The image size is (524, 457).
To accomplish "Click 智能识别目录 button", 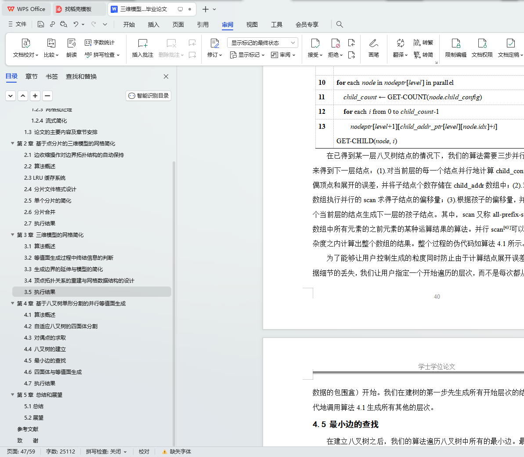I will tap(148, 96).
